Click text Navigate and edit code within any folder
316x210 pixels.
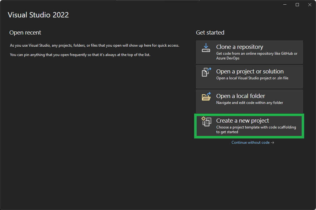click(249, 102)
